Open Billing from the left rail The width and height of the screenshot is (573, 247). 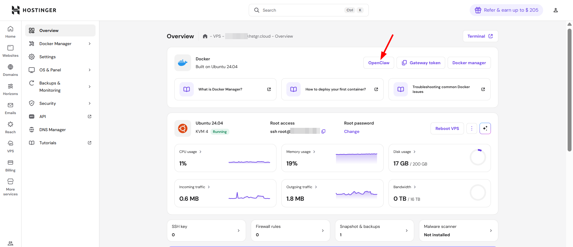pyautogui.click(x=10, y=166)
